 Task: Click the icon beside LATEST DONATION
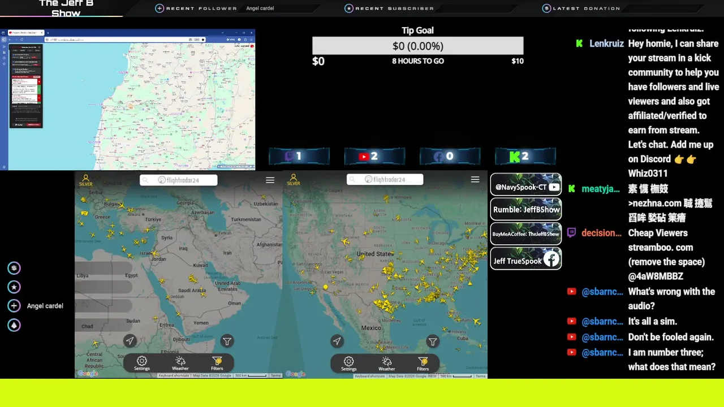click(x=546, y=8)
